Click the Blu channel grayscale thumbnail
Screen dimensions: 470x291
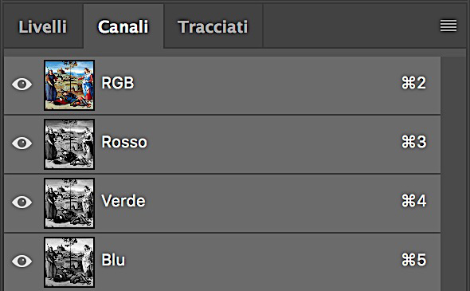pyautogui.click(x=69, y=262)
